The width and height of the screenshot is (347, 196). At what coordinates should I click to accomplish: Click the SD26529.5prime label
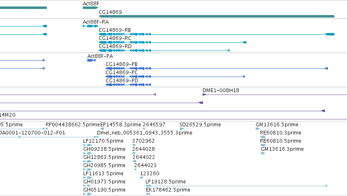[200, 125]
